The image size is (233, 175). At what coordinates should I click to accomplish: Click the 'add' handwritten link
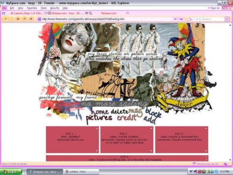tap(149, 120)
